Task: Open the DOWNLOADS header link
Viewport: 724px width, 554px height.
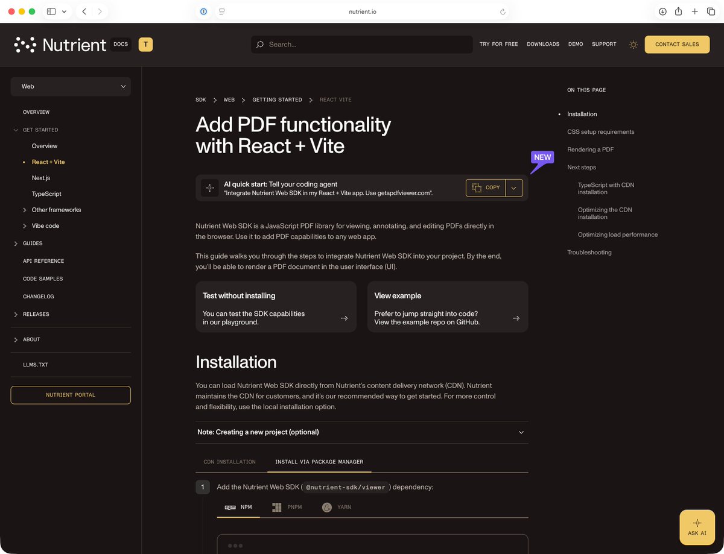Action: (x=543, y=45)
